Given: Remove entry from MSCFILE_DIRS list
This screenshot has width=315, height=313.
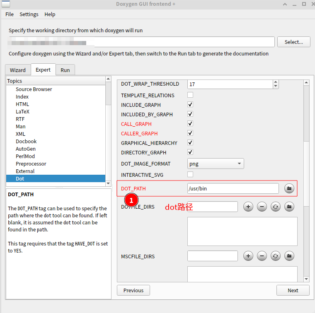Looking at the screenshot, I should (262, 256).
